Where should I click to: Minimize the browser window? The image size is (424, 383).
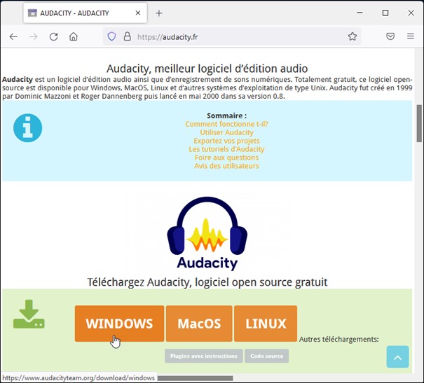360,13
